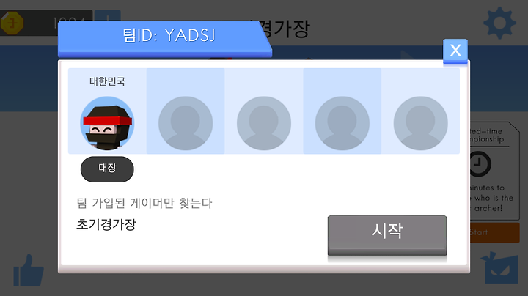Screen dimensions: 528x296
Task: Open the ninja mask icon at bottom right
Action: pyautogui.click(x=499, y=267)
